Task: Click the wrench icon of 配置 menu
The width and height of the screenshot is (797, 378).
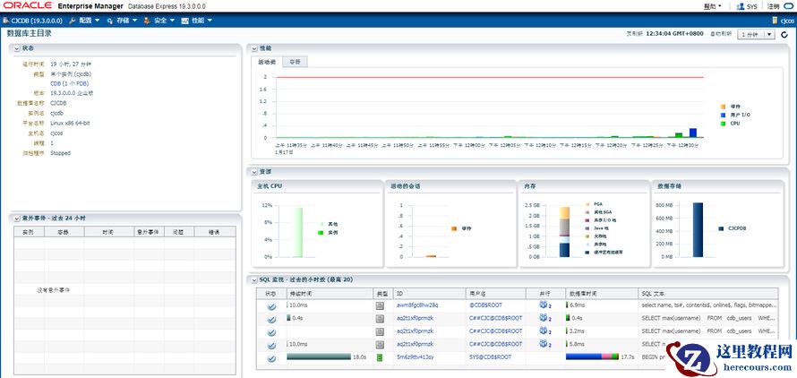Action: click(x=73, y=21)
